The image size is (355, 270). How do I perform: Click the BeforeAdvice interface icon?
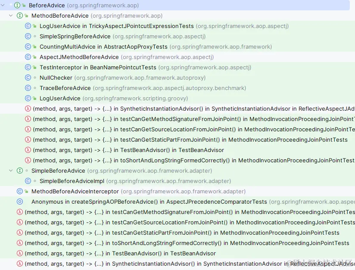point(17,5)
